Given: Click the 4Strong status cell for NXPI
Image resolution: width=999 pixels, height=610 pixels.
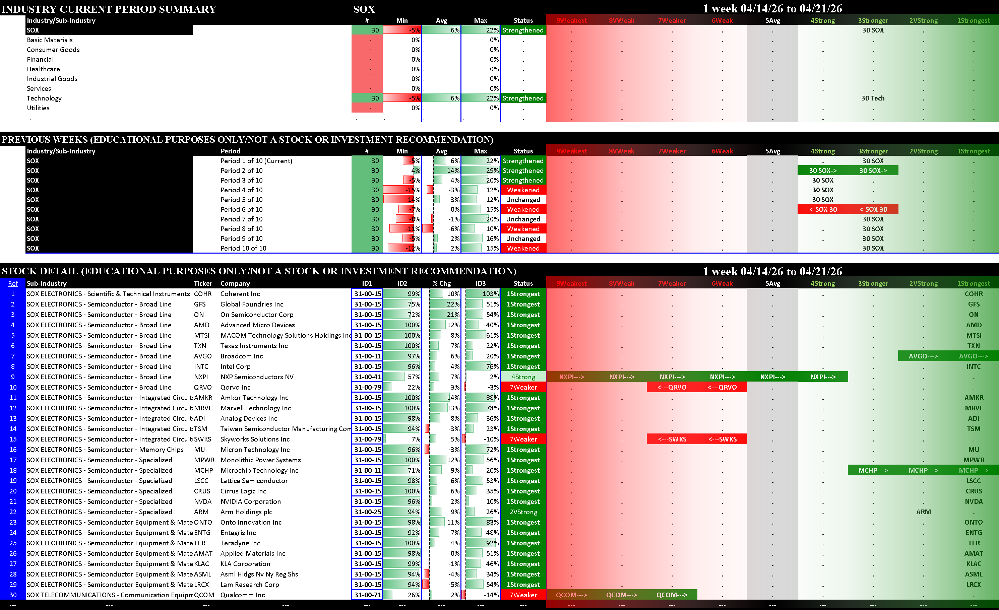Looking at the screenshot, I should tap(523, 377).
